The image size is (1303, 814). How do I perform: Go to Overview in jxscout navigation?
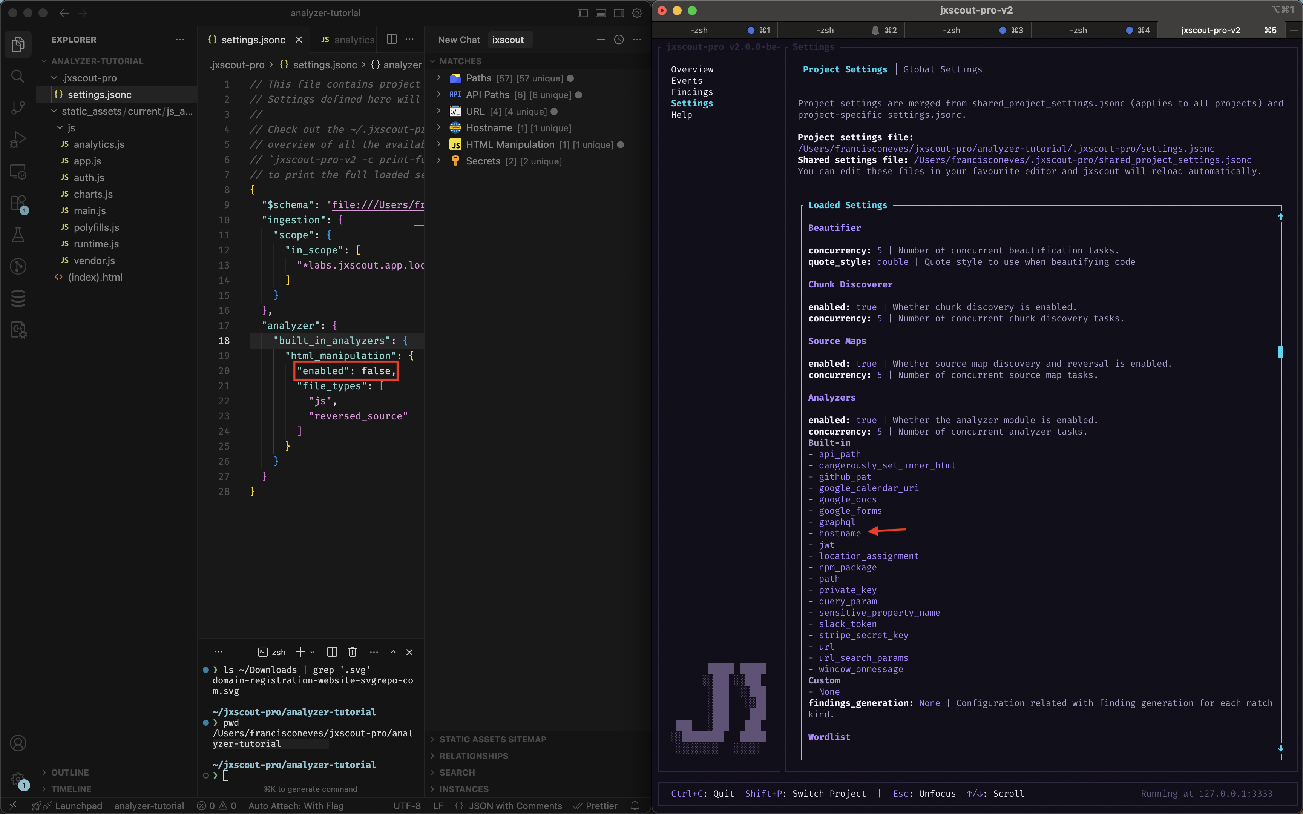tap(692, 69)
